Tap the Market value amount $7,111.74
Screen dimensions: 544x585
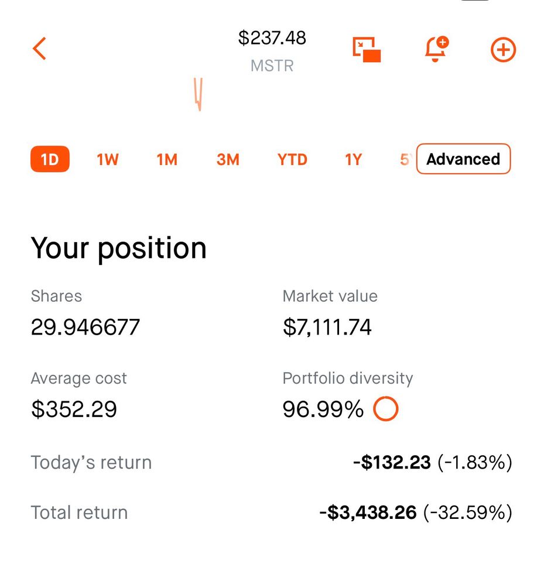[x=327, y=327]
